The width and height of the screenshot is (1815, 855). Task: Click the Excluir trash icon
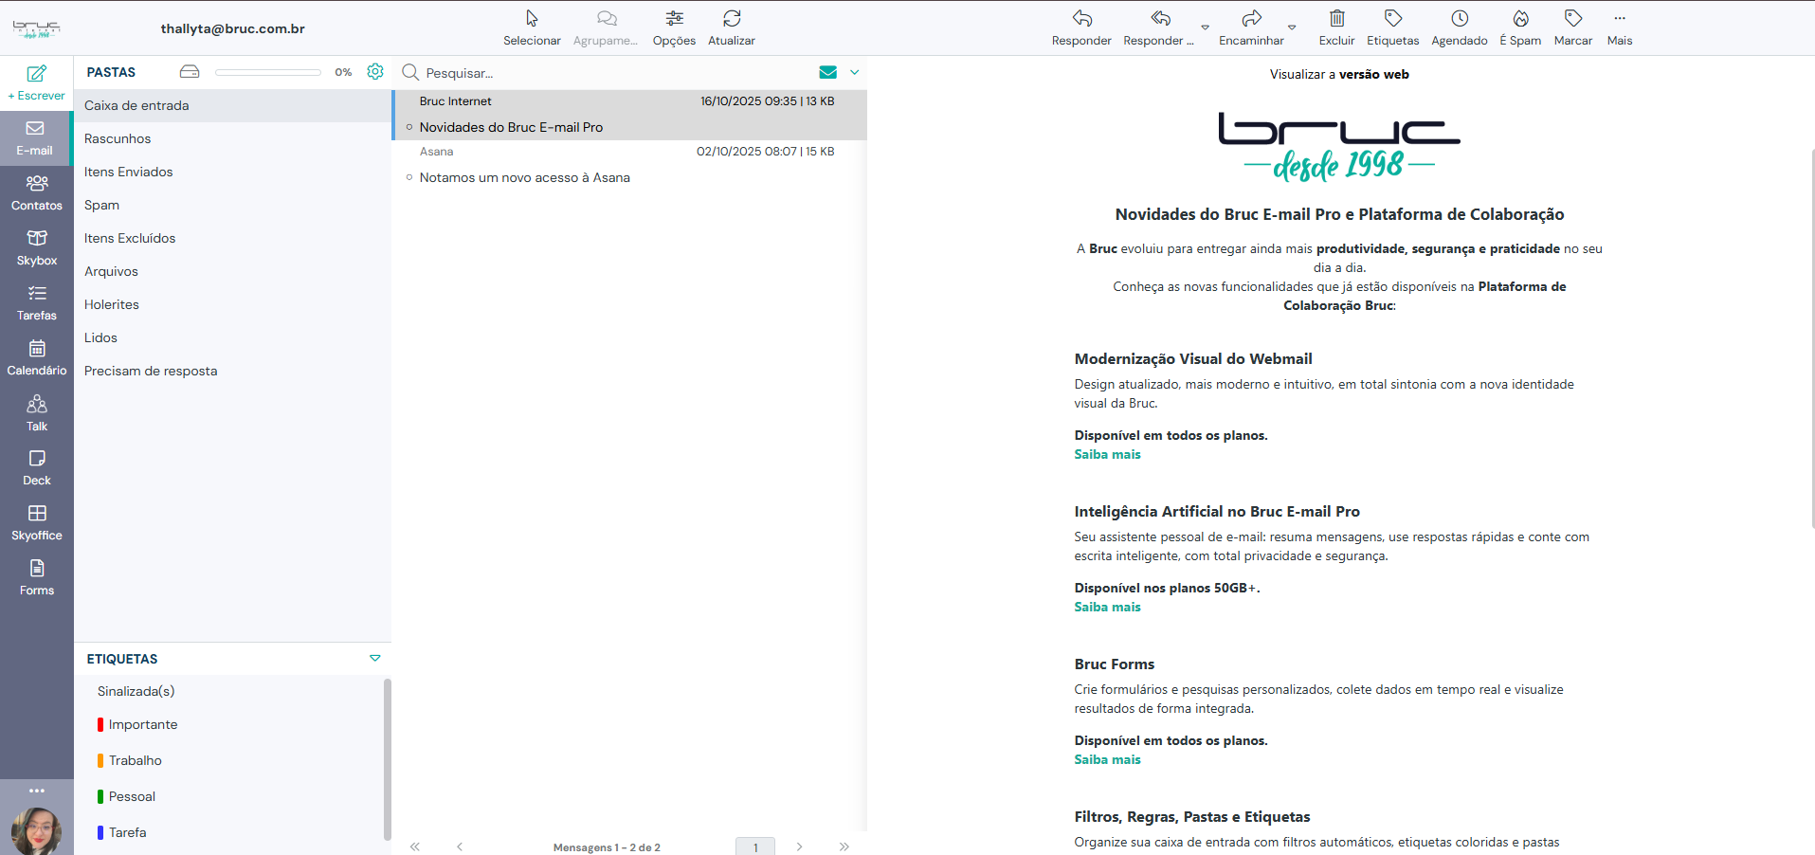click(1335, 19)
